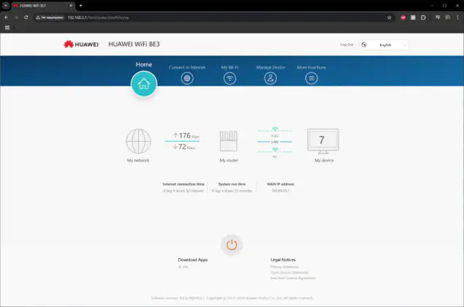Open the AI Life app download link
464x307 pixels.
[183, 267]
